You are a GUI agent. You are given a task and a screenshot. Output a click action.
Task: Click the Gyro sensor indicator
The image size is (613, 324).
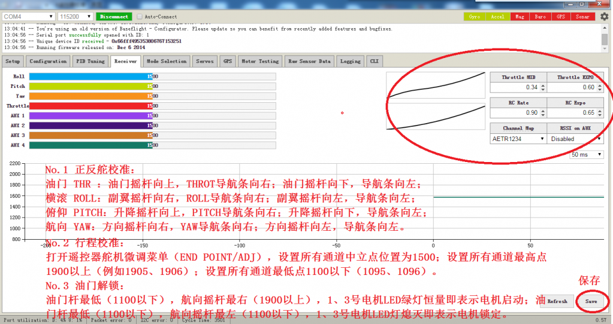[475, 16]
